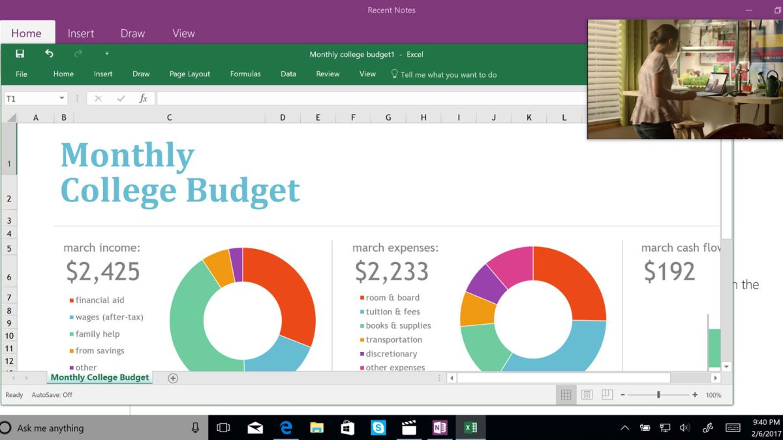Switch to Page Break Preview icon
Screen dimensions: 783x440
(x=607, y=395)
